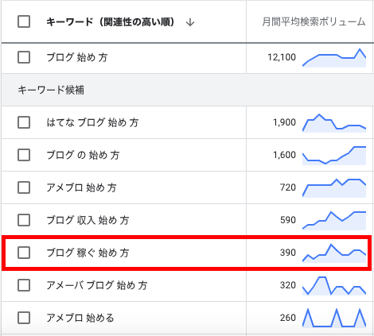Select checkbox for ブログ 収入 始め 方
This screenshot has height=336, width=374.
(24, 220)
